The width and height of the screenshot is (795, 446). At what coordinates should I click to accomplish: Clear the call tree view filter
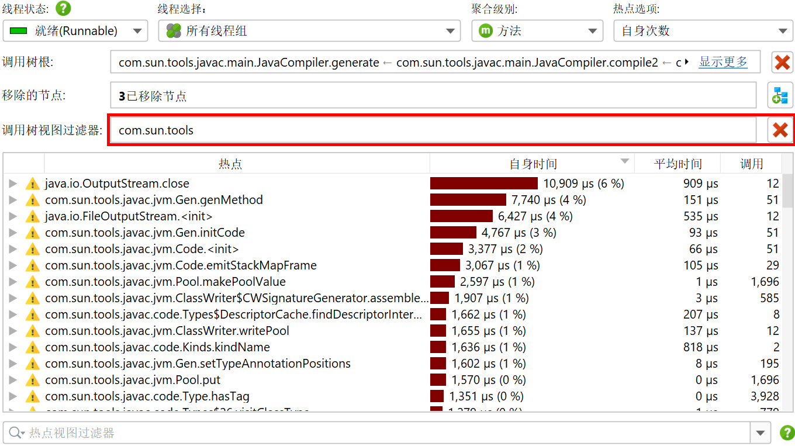pos(780,130)
